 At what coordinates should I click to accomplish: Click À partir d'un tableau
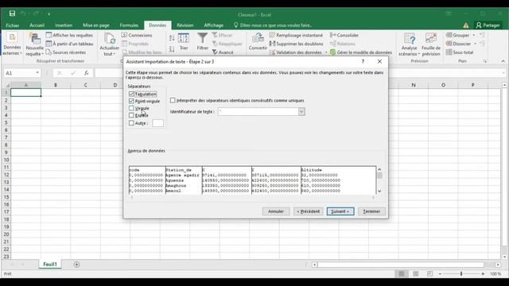[x=69, y=44]
